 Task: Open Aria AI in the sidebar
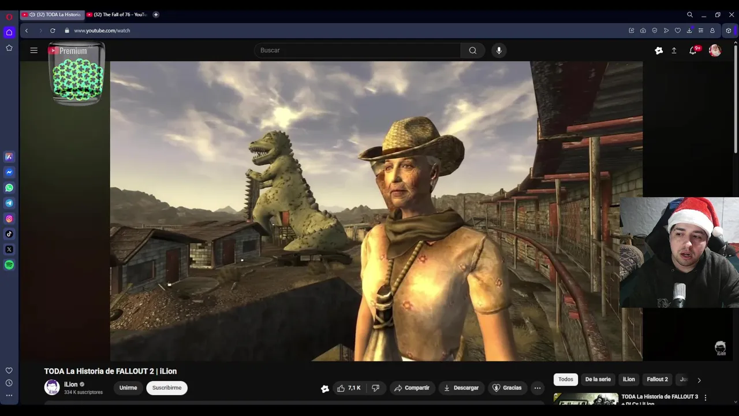[x=9, y=157]
